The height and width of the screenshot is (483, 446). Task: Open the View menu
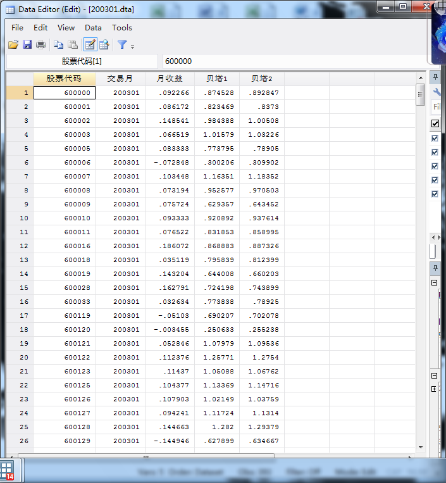click(x=66, y=28)
